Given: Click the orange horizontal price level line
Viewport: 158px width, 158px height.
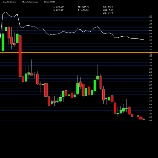Looking at the screenshot, I should (x=79, y=52).
